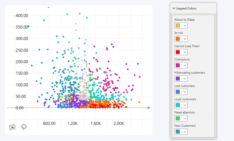Click the red Cannot Lose Them swatch

click(x=178, y=52)
